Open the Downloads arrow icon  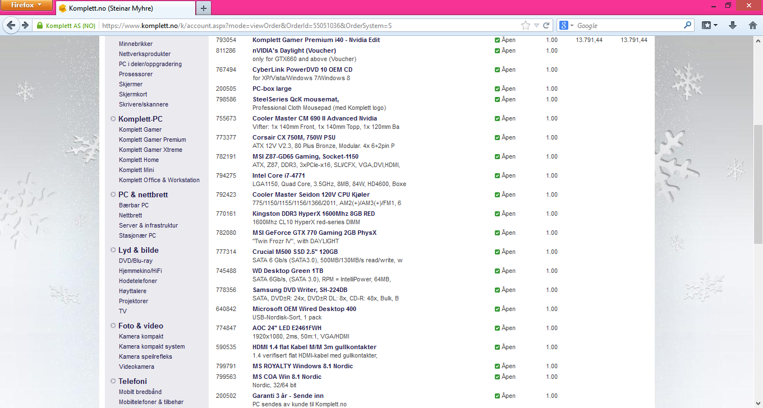pyautogui.click(x=733, y=25)
